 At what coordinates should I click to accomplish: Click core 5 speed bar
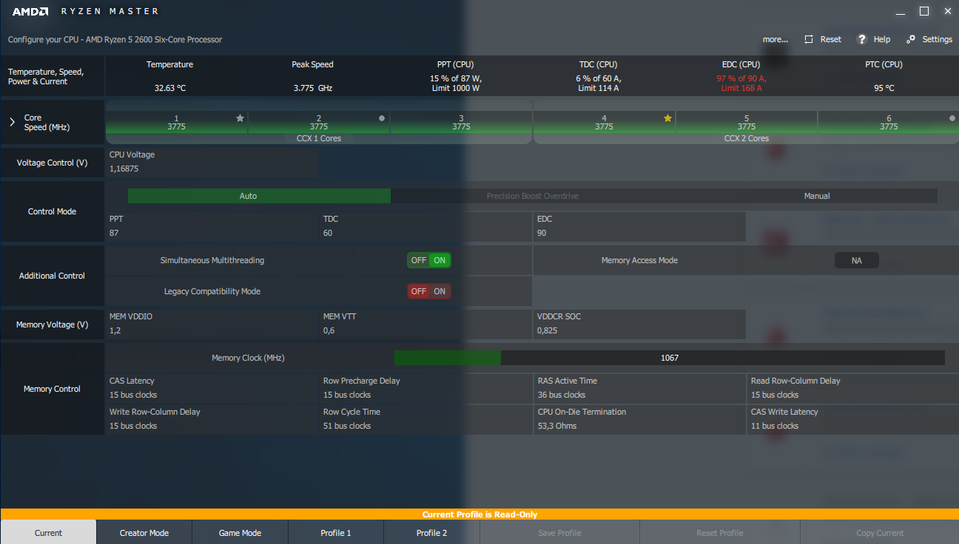(x=747, y=122)
